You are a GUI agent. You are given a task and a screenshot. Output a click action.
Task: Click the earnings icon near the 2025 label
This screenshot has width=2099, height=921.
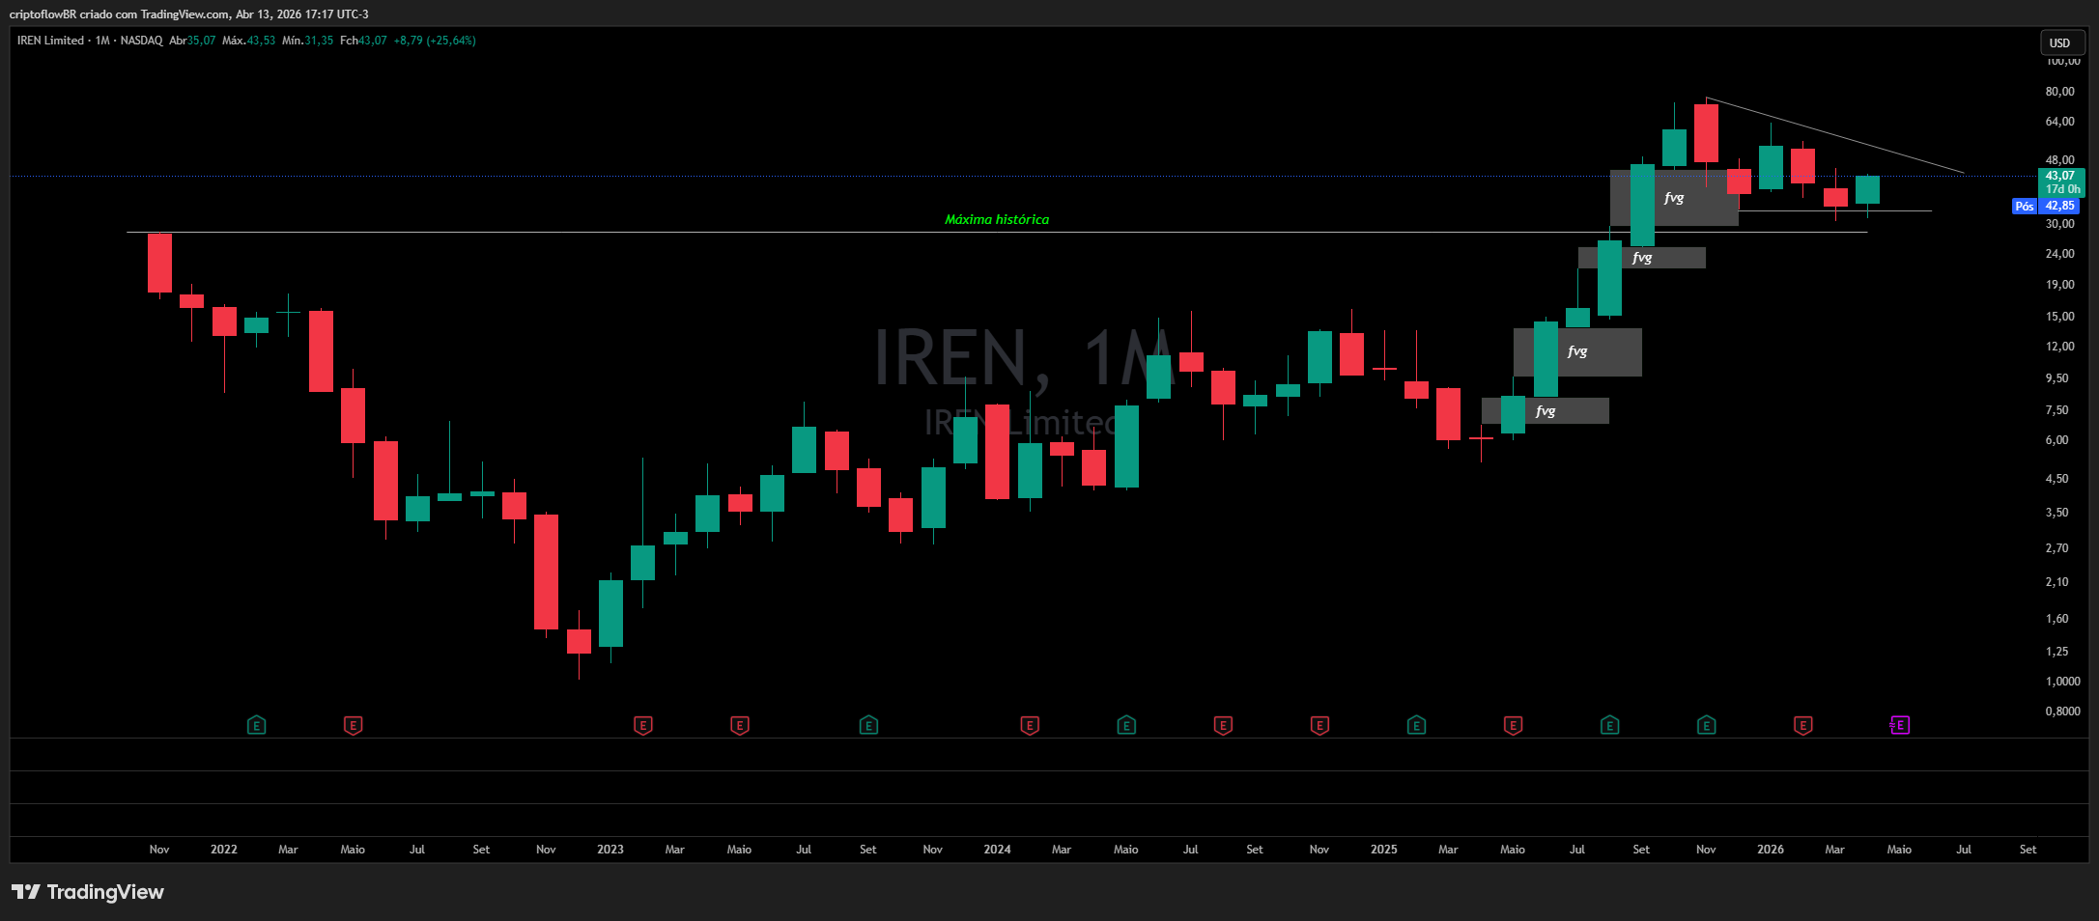pyautogui.click(x=1415, y=724)
